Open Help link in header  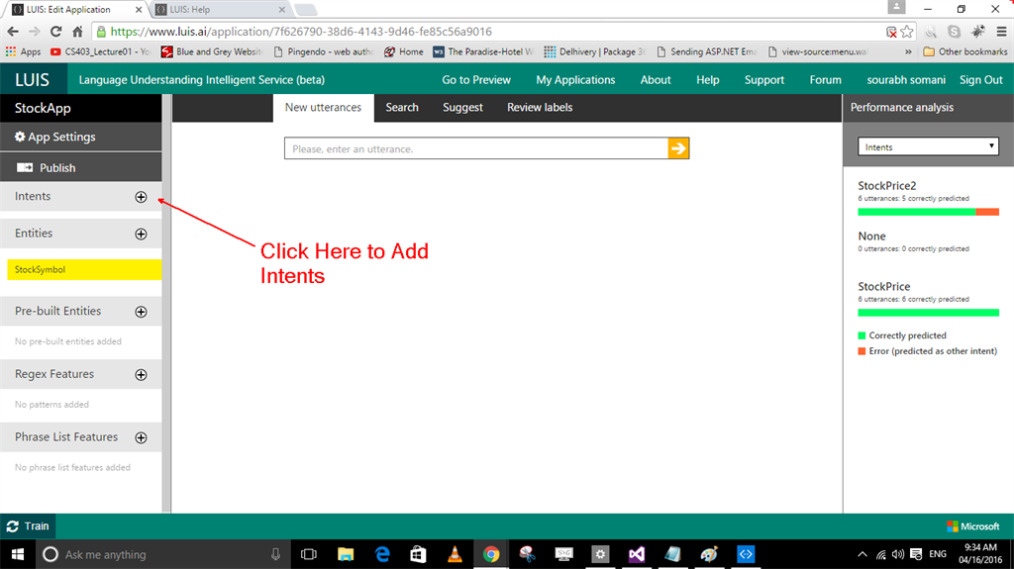tap(707, 80)
